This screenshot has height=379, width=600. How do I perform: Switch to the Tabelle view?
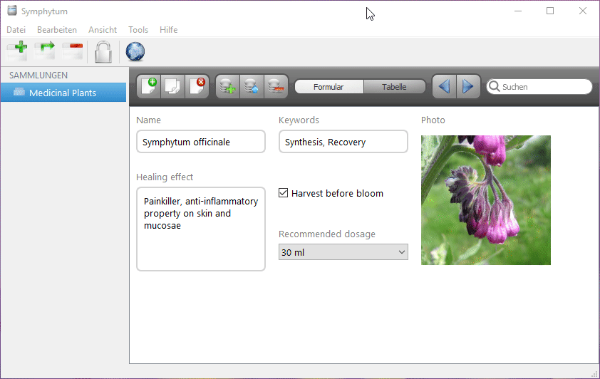pyautogui.click(x=394, y=87)
